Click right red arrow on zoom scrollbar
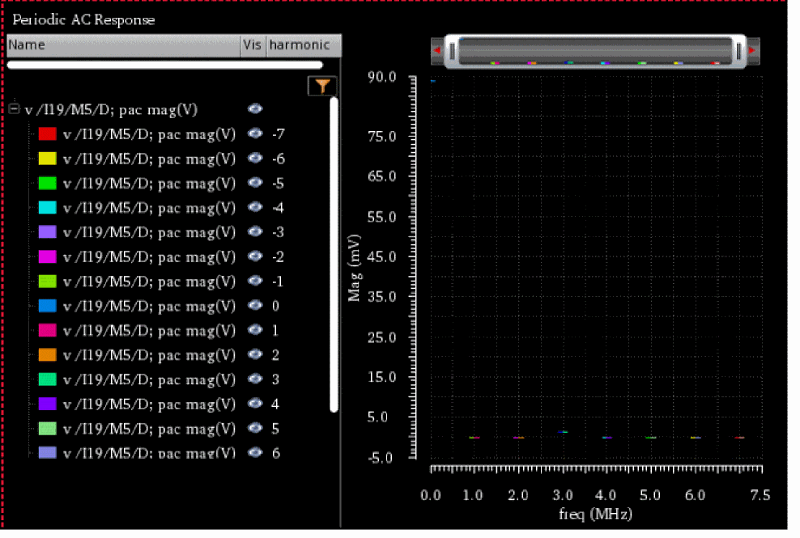 751,51
